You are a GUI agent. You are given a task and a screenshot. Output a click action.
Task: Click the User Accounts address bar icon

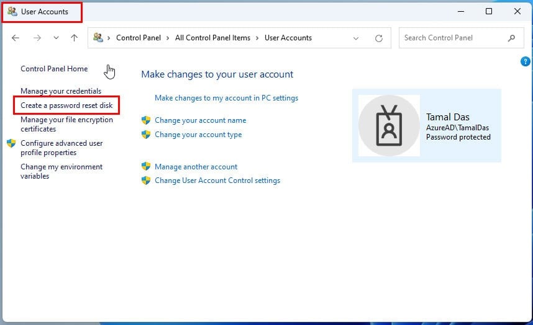tap(98, 37)
